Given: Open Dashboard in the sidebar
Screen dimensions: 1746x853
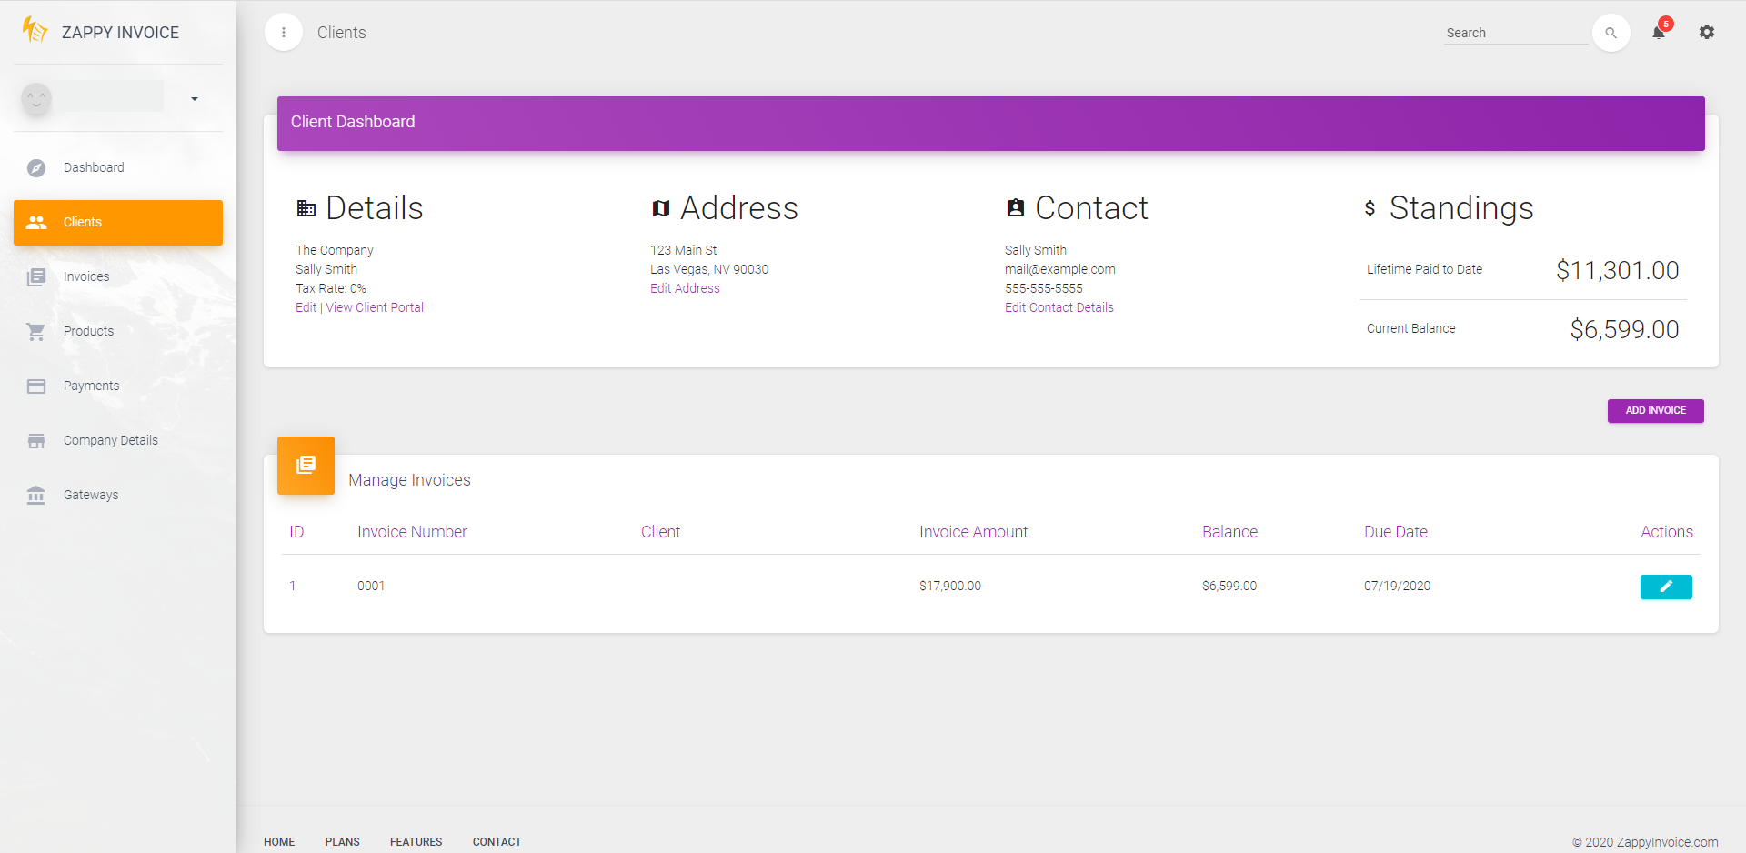Looking at the screenshot, I should coord(94,167).
